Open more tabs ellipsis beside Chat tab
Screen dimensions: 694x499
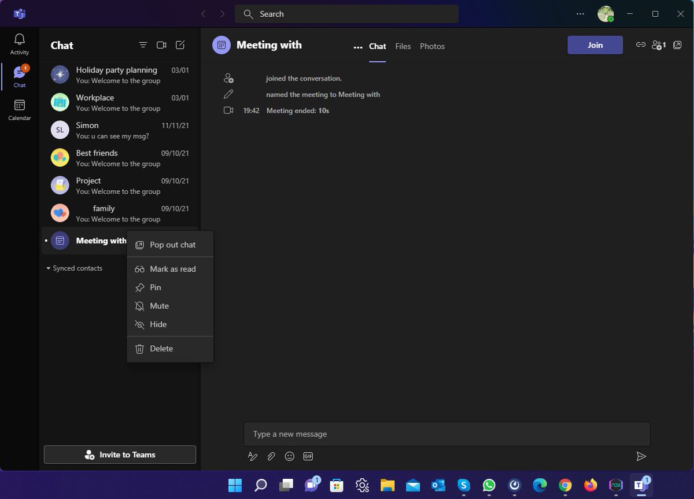358,47
